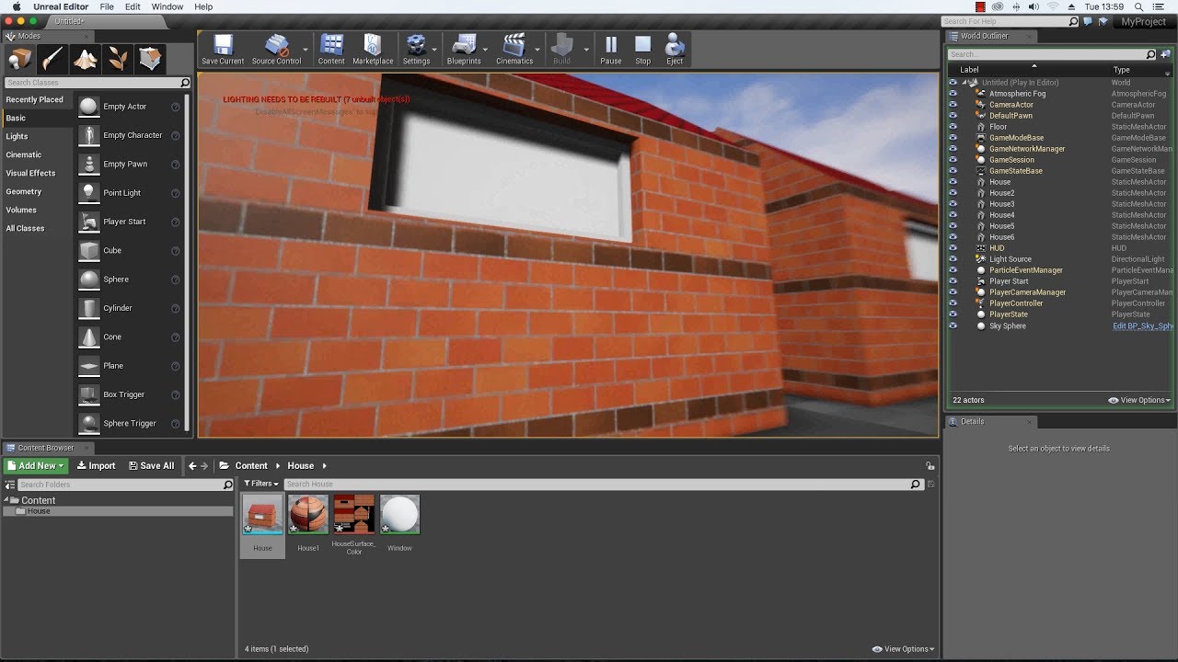
Task: Toggle visibility of Player Start actor
Action: point(953,281)
